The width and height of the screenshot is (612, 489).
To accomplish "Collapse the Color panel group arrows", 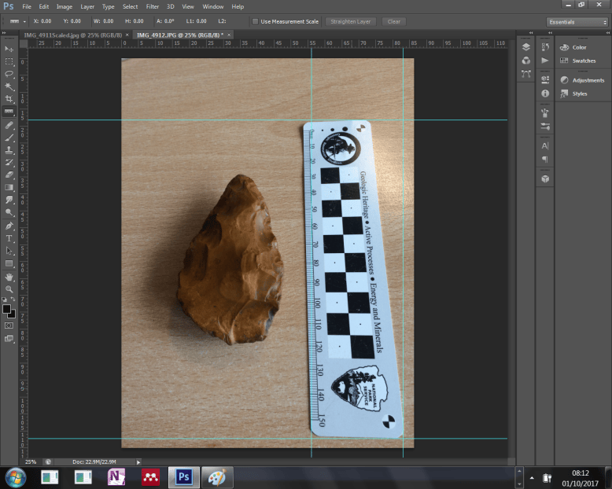I will click(x=607, y=33).
